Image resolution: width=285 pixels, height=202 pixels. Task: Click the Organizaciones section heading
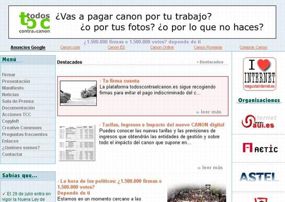259,100
